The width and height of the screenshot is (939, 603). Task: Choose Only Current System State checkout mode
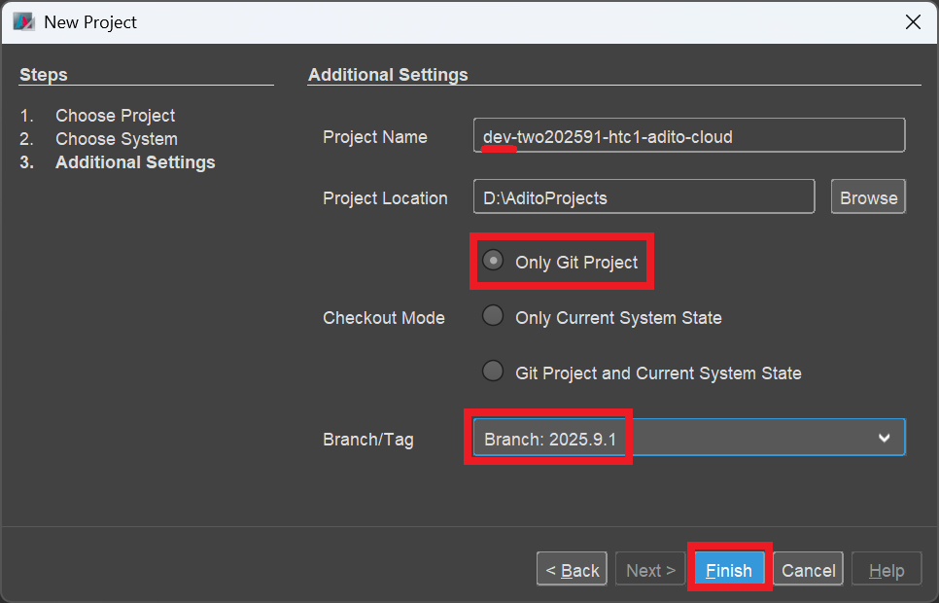[x=493, y=316]
